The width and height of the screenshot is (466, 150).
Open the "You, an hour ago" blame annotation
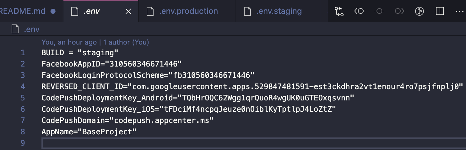tap(69, 42)
